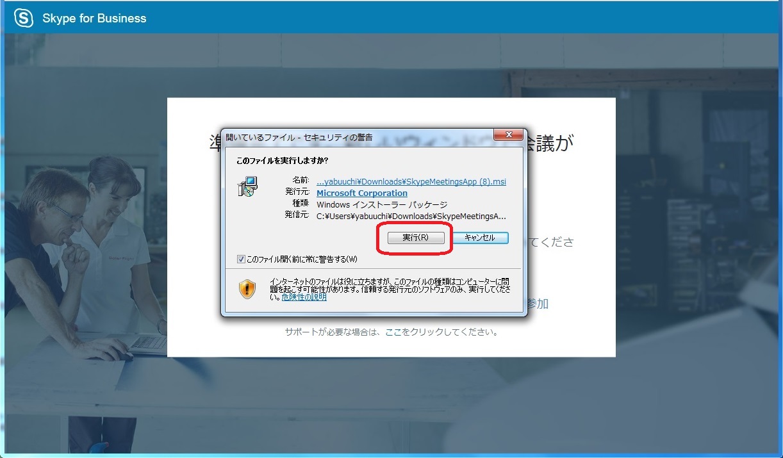Open the SkypeMeetingsApp (8).msi file name link
Image resolution: width=783 pixels, height=458 pixels.
tap(411, 181)
